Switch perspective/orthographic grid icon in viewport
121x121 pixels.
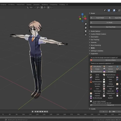(86, 35)
